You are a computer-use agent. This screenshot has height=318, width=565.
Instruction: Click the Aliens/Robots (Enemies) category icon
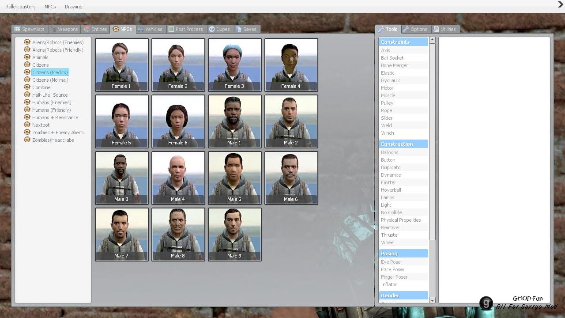point(27,42)
